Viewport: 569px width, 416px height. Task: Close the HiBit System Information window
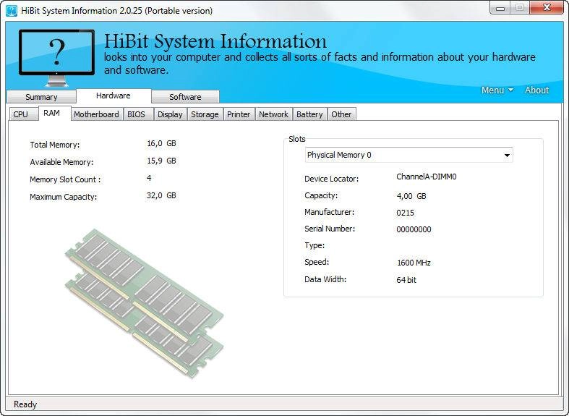[547, 8]
